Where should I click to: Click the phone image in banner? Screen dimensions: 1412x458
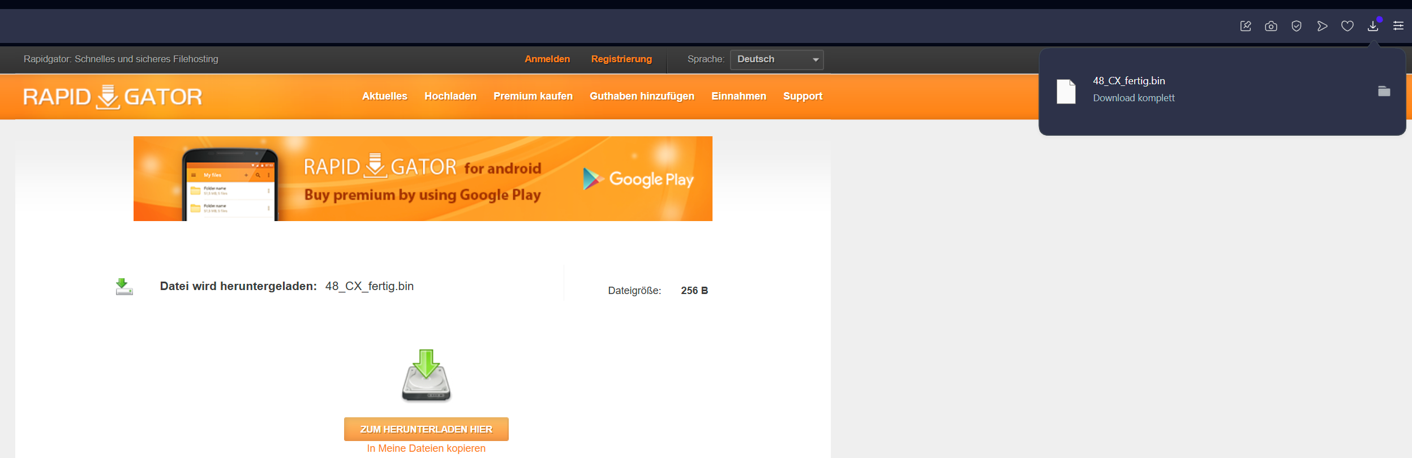coord(230,185)
